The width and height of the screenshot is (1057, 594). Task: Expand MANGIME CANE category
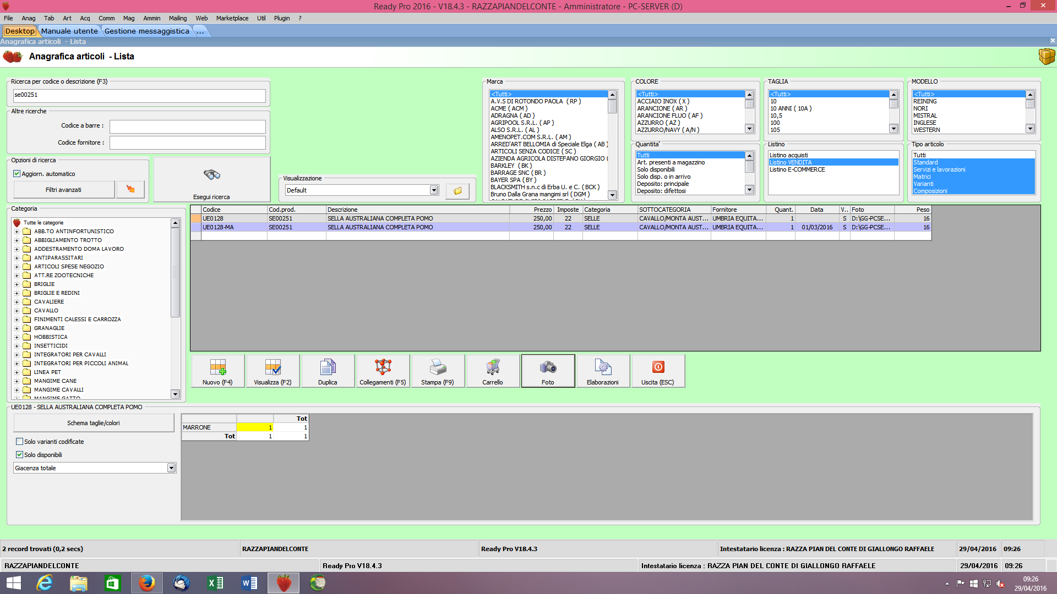pyautogui.click(x=17, y=381)
